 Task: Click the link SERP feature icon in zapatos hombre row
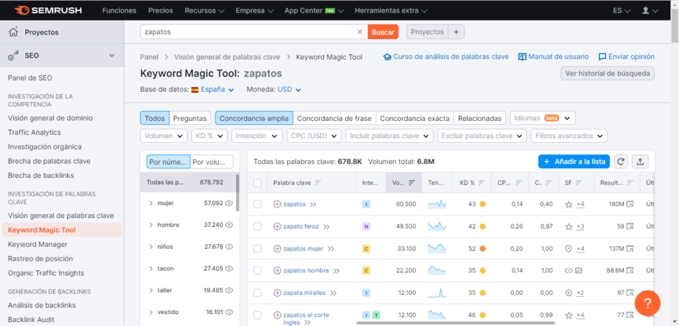tap(569, 270)
